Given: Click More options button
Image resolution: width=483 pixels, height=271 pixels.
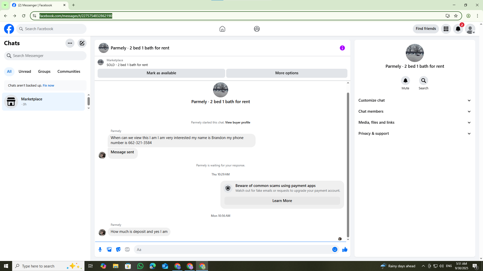Looking at the screenshot, I should (x=287, y=73).
